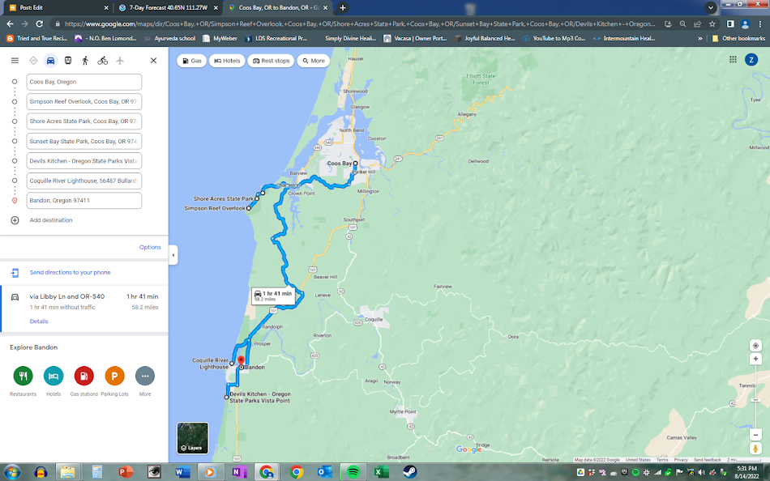Open the Tried and True Reci... bookmark
The image size is (770, 481).
(x=36, y=38)
